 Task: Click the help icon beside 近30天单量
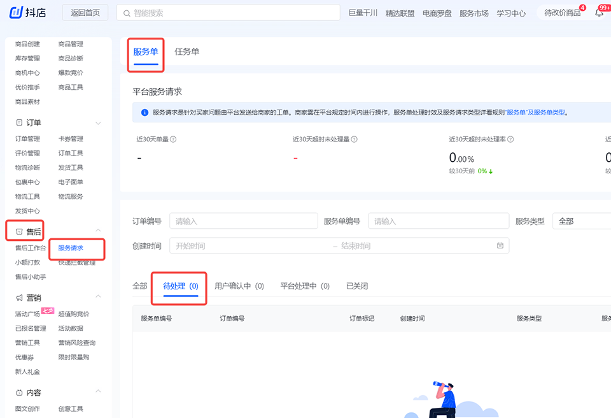[x=173, y=139]
